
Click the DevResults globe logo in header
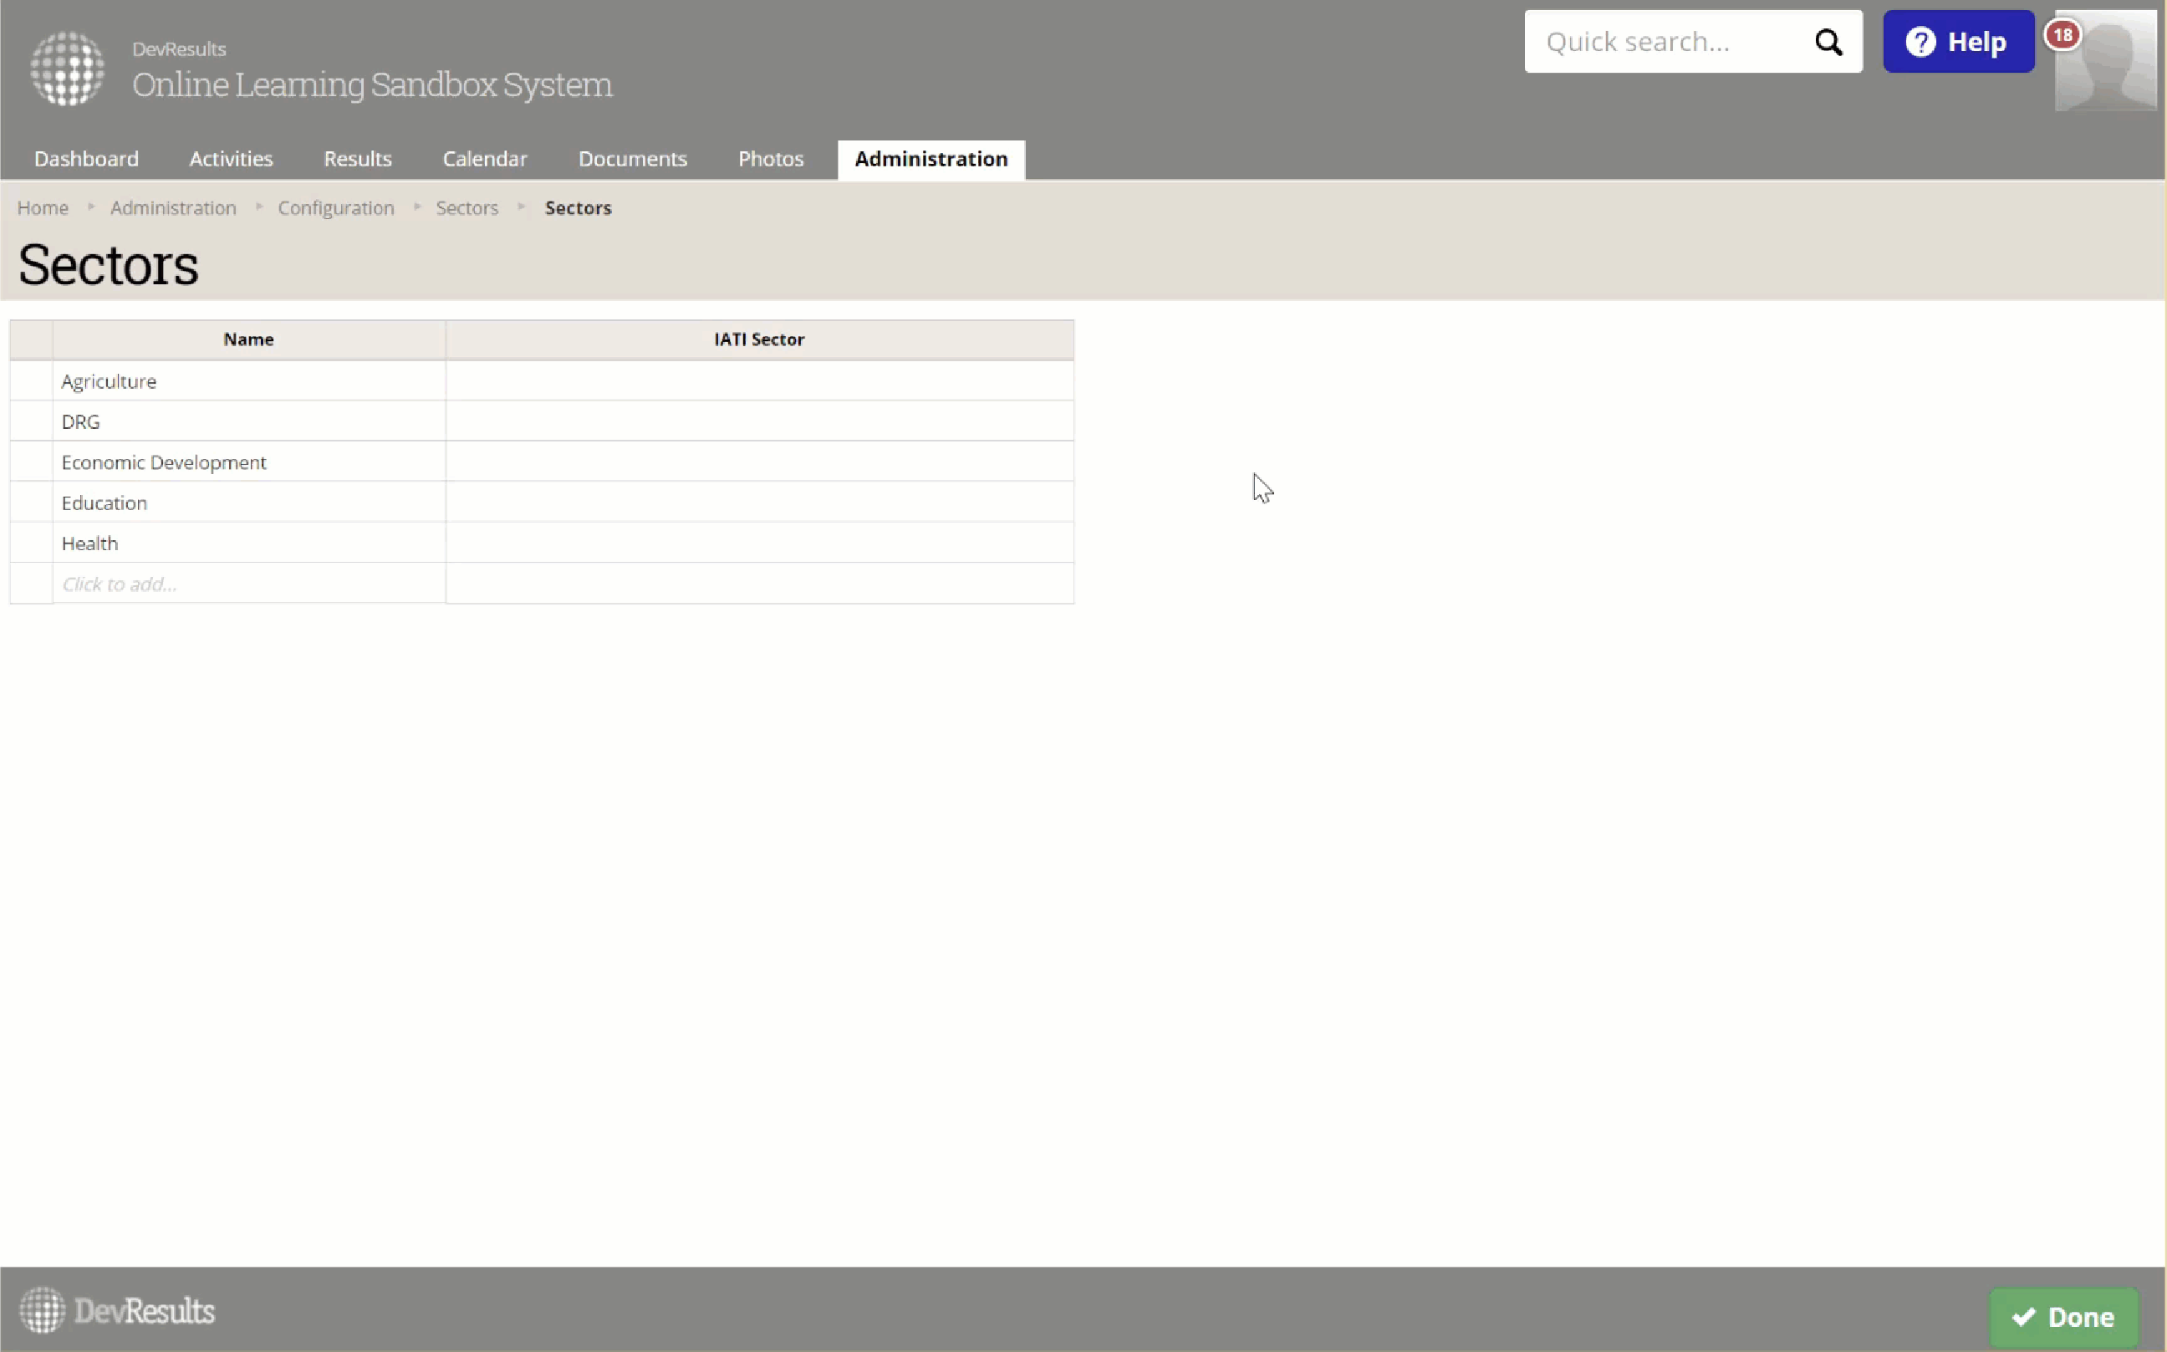click(67, 69)
